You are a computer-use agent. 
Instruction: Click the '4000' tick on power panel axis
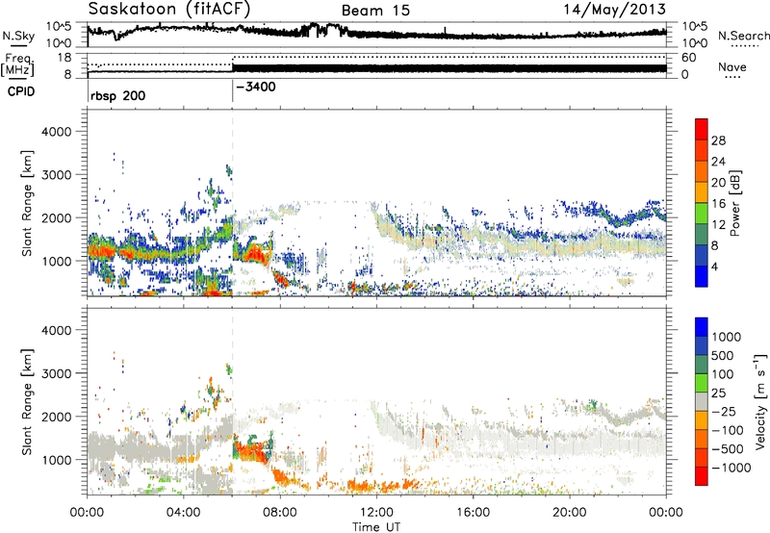57,132
